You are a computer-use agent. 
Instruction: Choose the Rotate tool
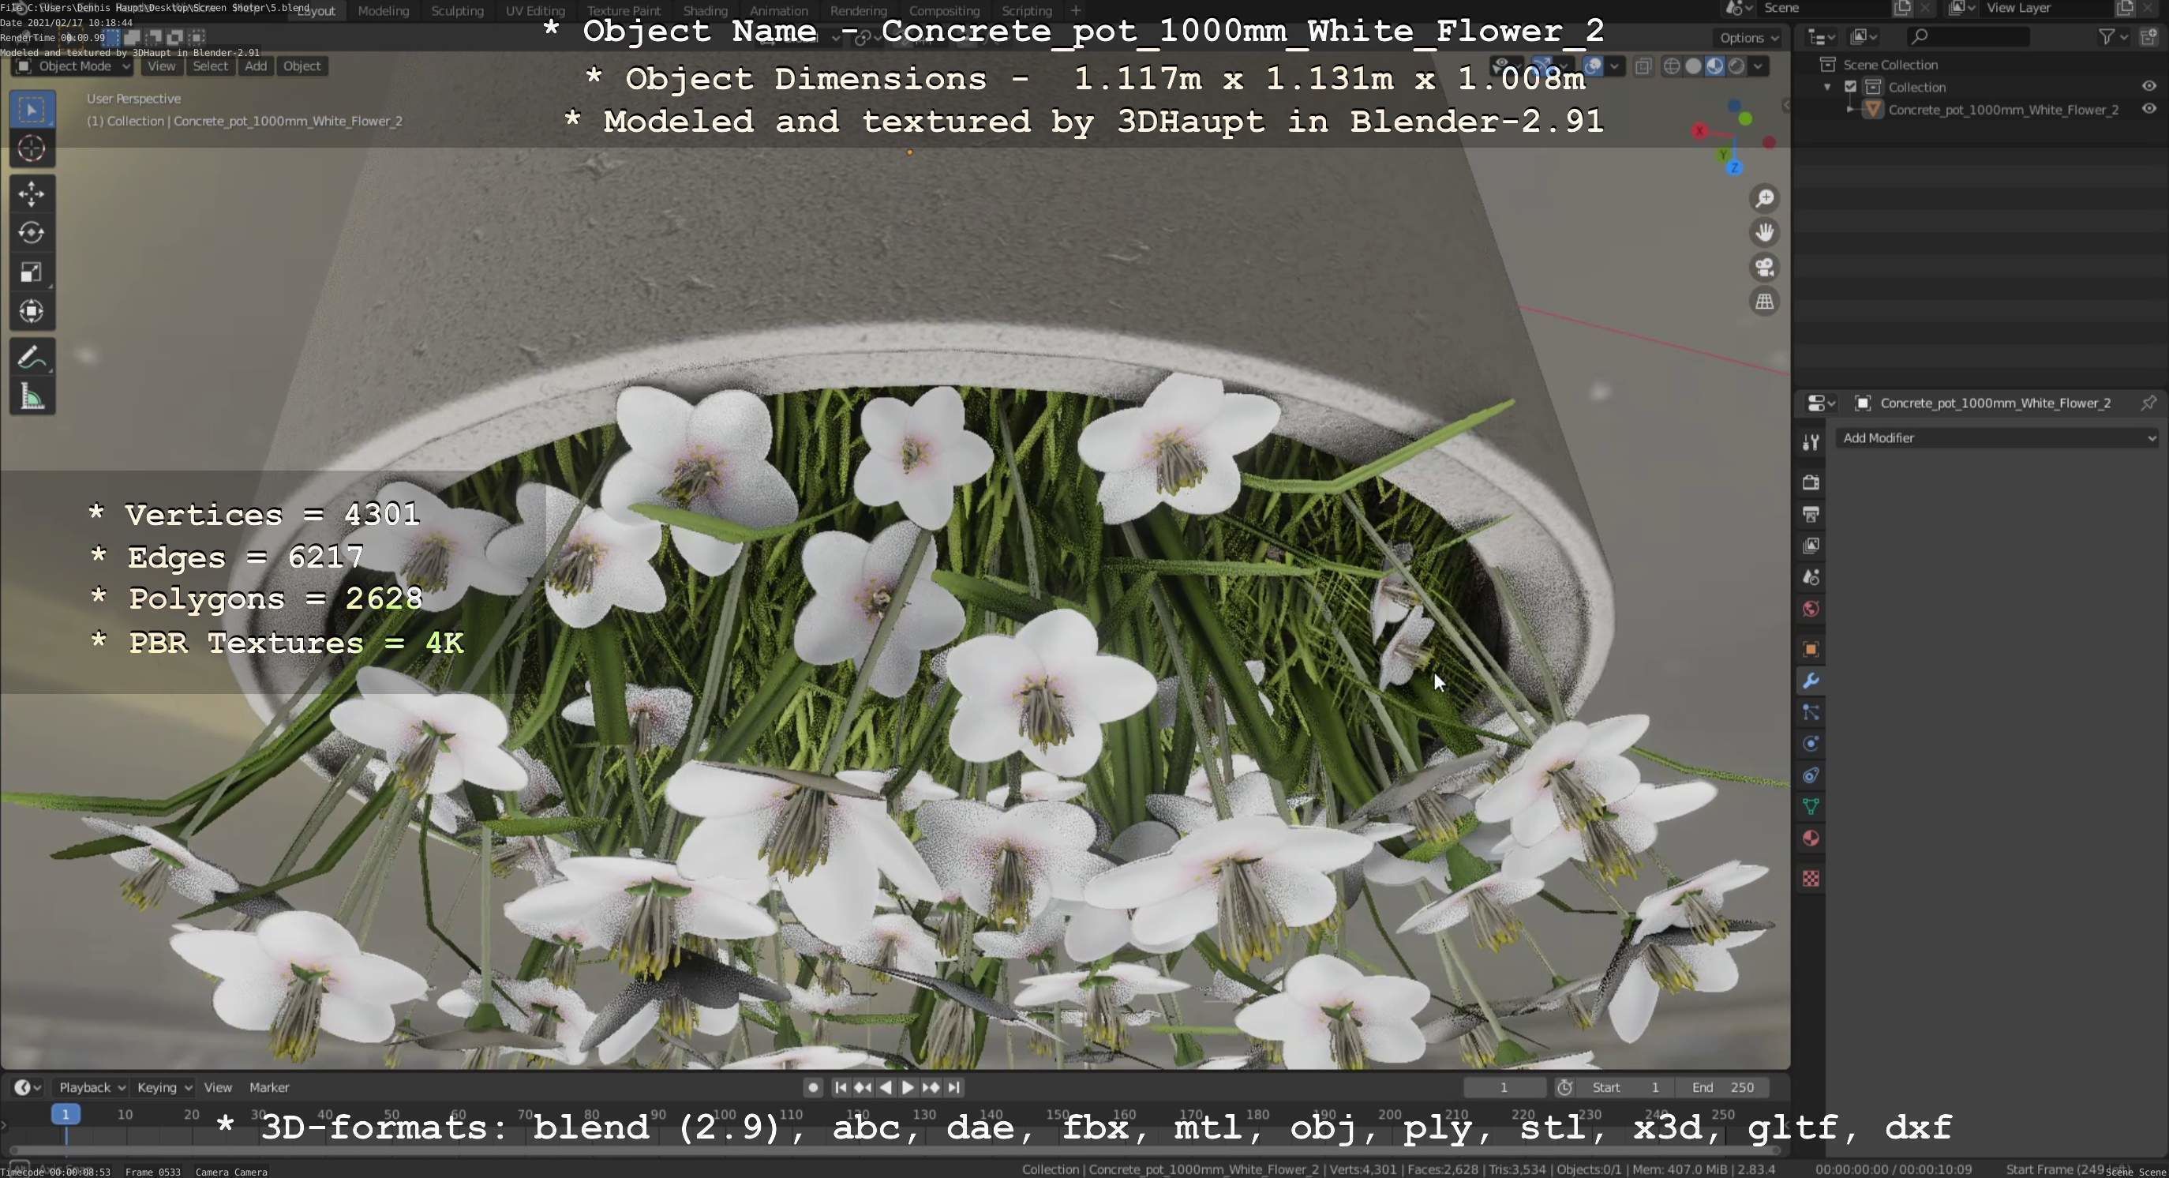coord(32,233)
